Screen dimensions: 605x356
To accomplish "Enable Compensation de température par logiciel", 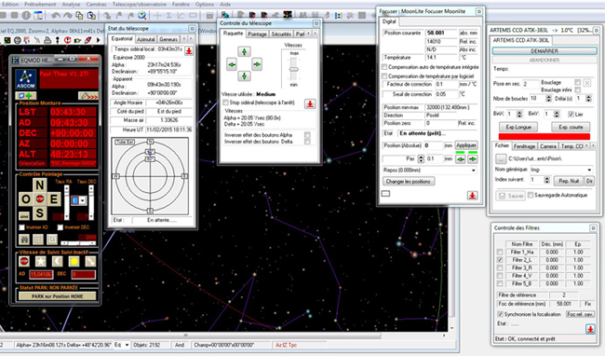I will click(x=384, y=76).
